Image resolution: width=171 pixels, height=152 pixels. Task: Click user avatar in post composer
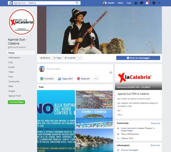(x=42, y=69)
